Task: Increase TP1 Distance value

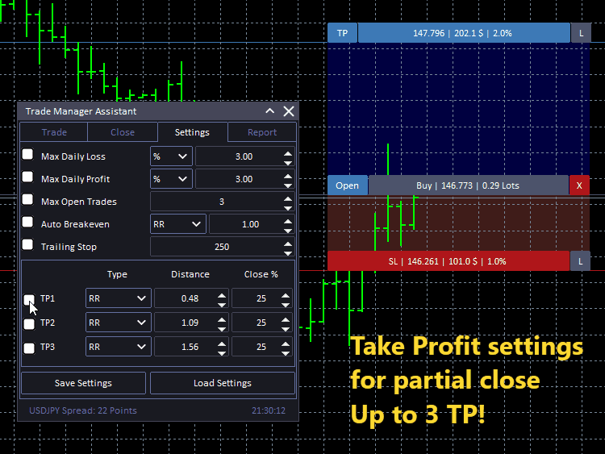Action: pyautogui.click(x=222, y=295)
